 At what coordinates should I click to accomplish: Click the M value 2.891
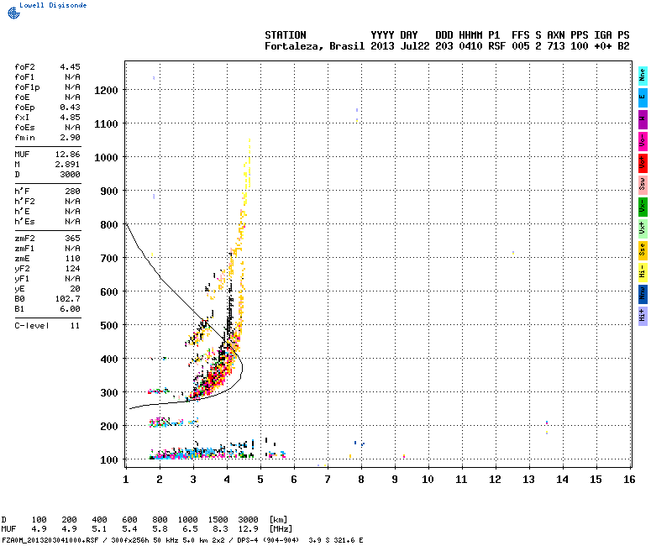click(x=67, y=165)
